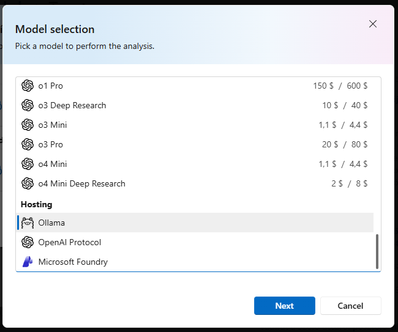Click the icon beside o4 Mini Deep Research
The image size is (398, 332).
28,183
